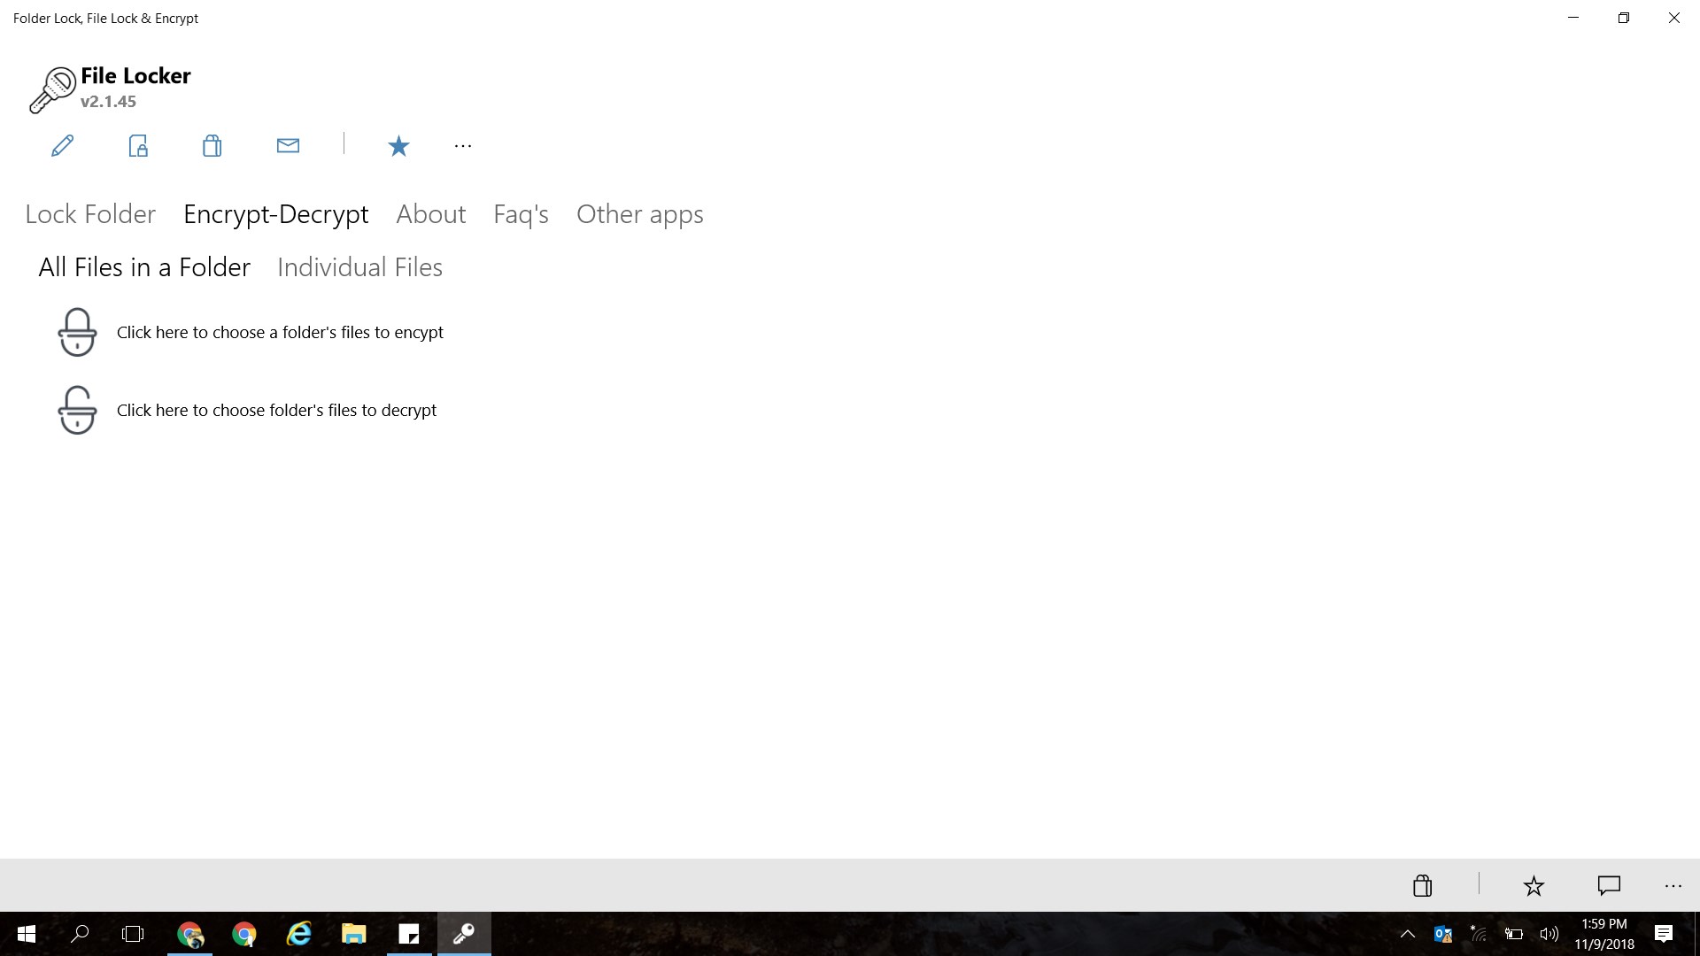The width and height of the screenshot is (1700, 956).
Task: Switch to the Lock Folder tab
Action: pos(90,214)
